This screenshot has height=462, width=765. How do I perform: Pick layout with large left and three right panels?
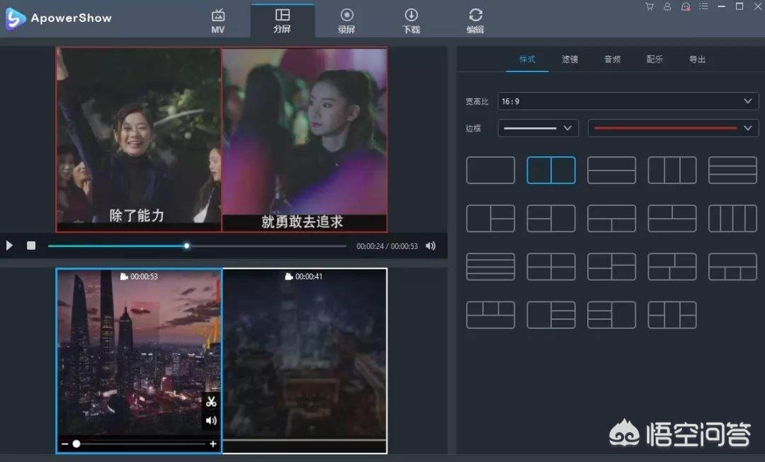[551, 315]
